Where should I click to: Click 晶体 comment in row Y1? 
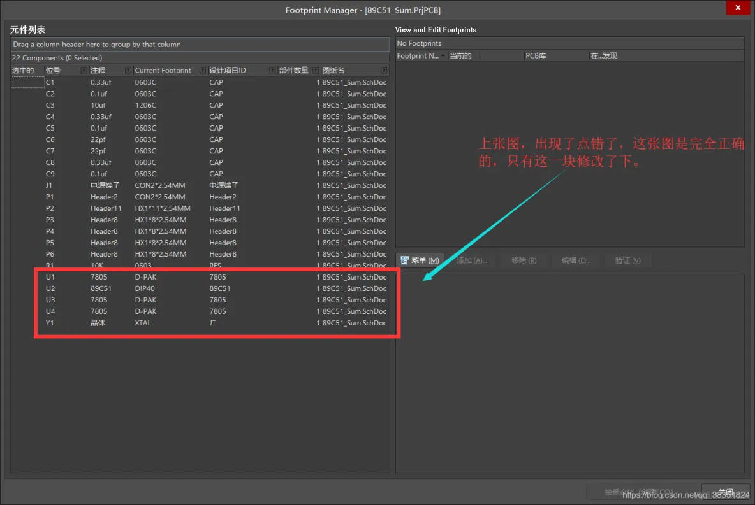coord(98,324)
